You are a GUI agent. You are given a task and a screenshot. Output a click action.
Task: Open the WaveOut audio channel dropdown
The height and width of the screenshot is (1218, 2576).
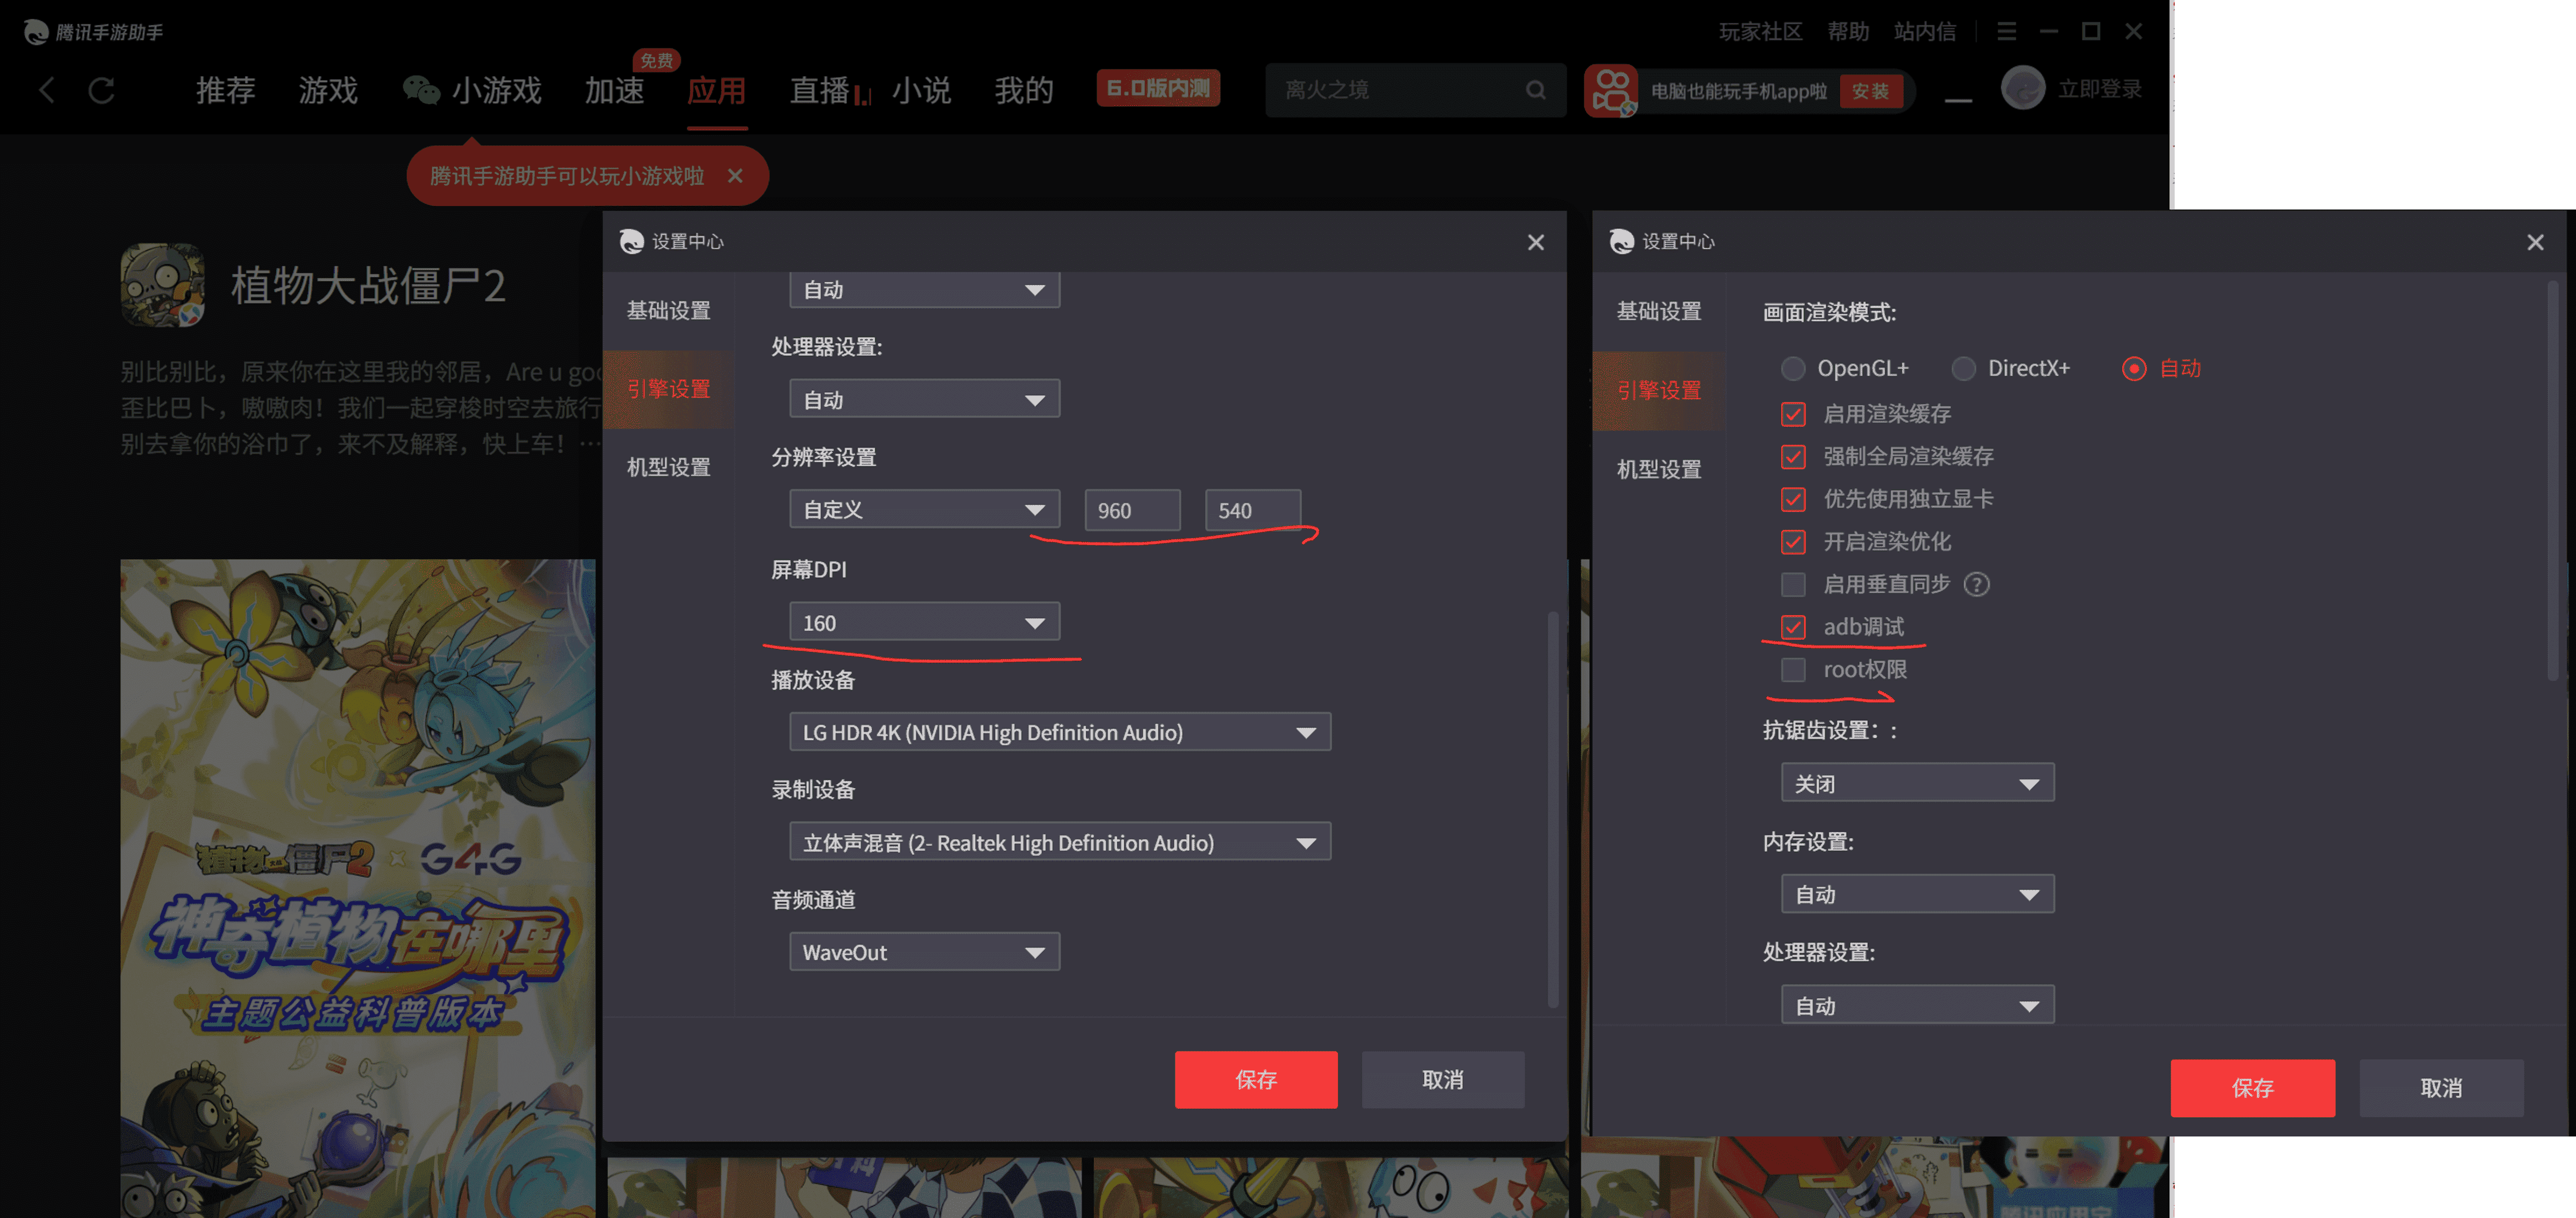click(924, 952)
